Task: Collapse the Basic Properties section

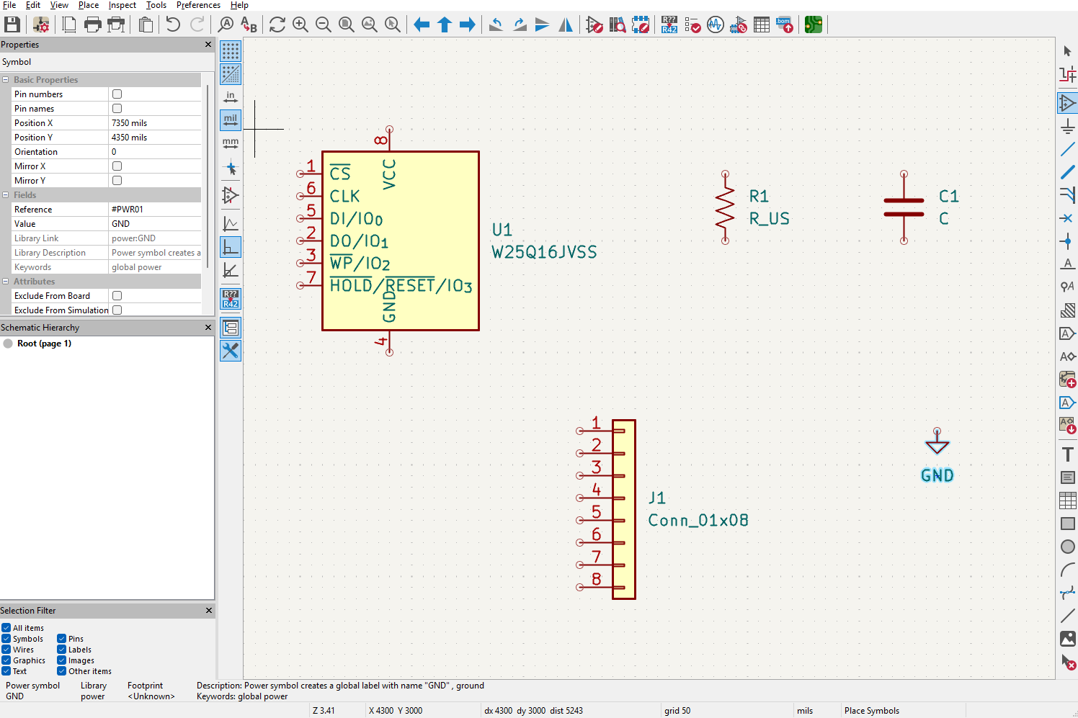Action: (6, 80)
